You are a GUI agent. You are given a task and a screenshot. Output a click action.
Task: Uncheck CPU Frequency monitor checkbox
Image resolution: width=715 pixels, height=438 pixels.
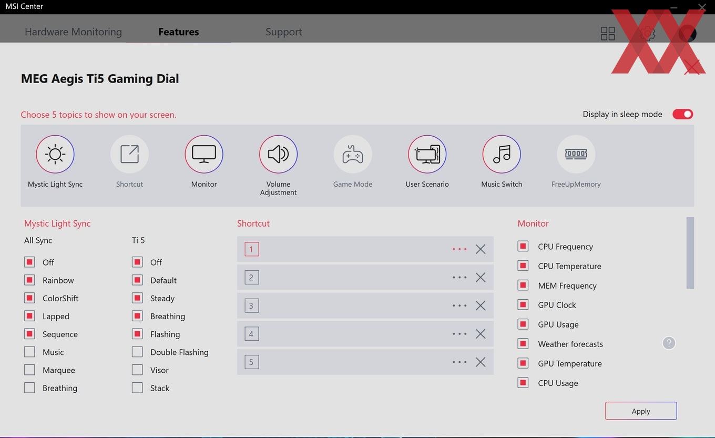(523, 246)
